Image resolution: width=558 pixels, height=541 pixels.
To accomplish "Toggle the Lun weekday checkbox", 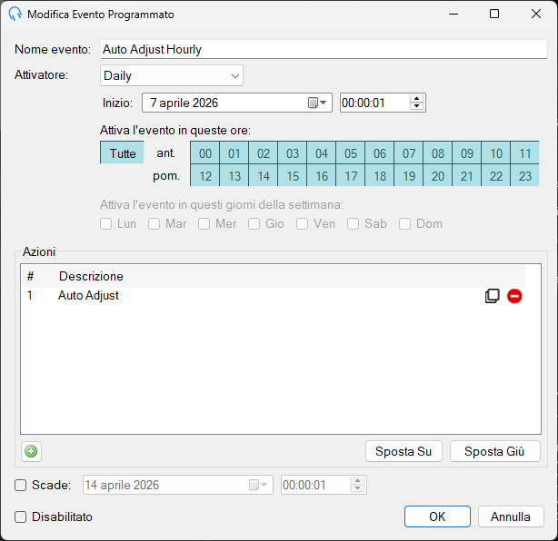I will [x=105, y=224].
